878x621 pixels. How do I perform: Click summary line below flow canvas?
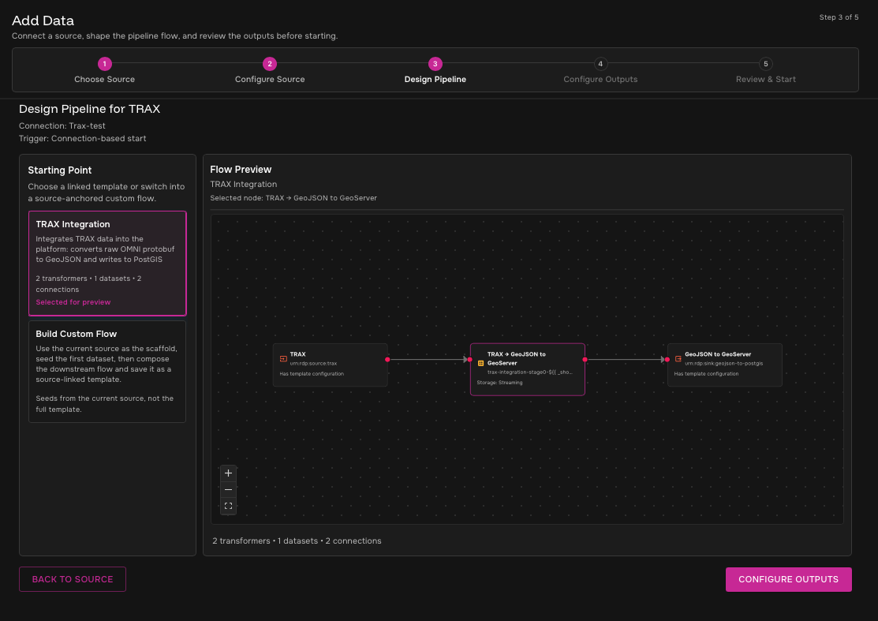pyautogui.click(x=297, y=541)
